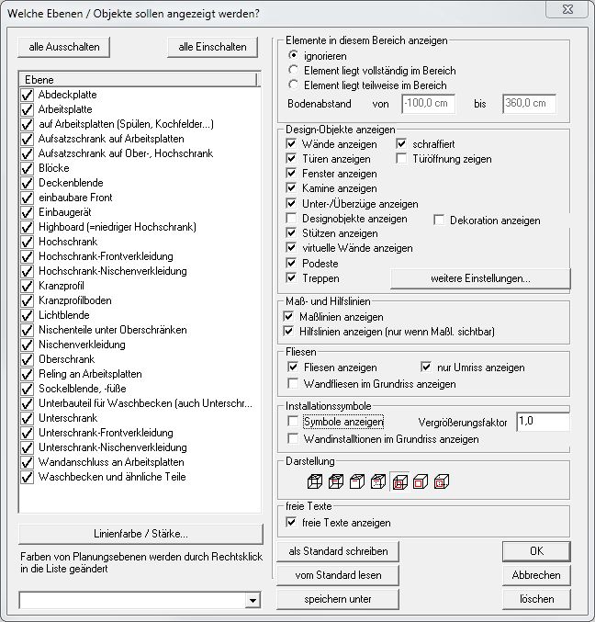Select the third cube icon under Darstellung
The image size is (595, 622).
pyautogui.click(x=357, y=480)
